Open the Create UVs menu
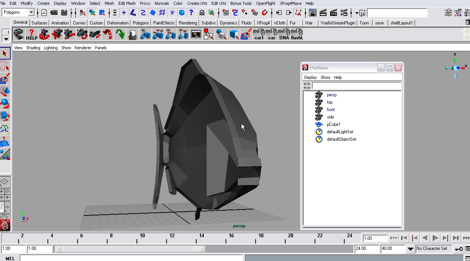 pos(197,3)
